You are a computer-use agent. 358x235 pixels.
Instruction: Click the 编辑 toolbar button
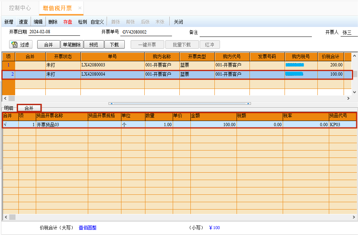(38, 22)
